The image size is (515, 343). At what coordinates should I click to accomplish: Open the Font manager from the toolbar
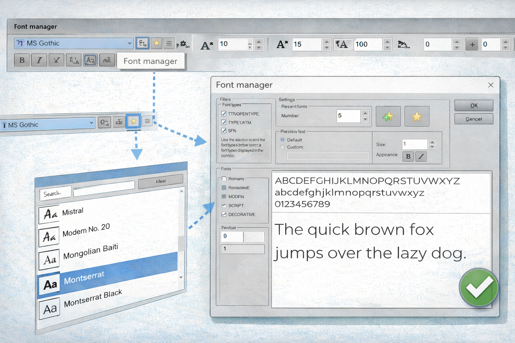pyautogui.click(x=142, y=43)
